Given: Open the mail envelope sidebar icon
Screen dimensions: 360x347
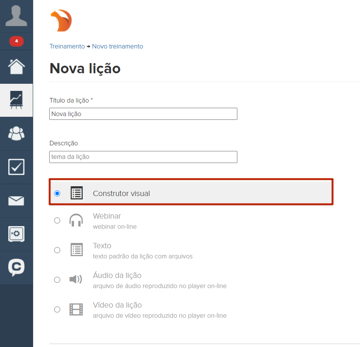Looking at the screenshot, I should coord(16,201).
